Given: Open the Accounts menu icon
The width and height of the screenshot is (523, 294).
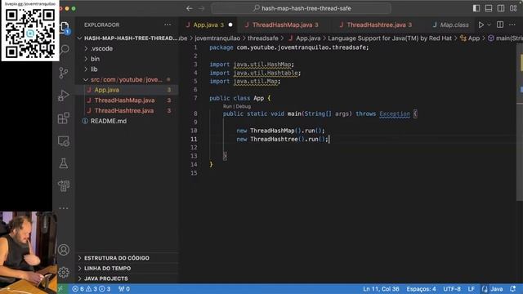Looking at the screenshot, I should (64, 250).
